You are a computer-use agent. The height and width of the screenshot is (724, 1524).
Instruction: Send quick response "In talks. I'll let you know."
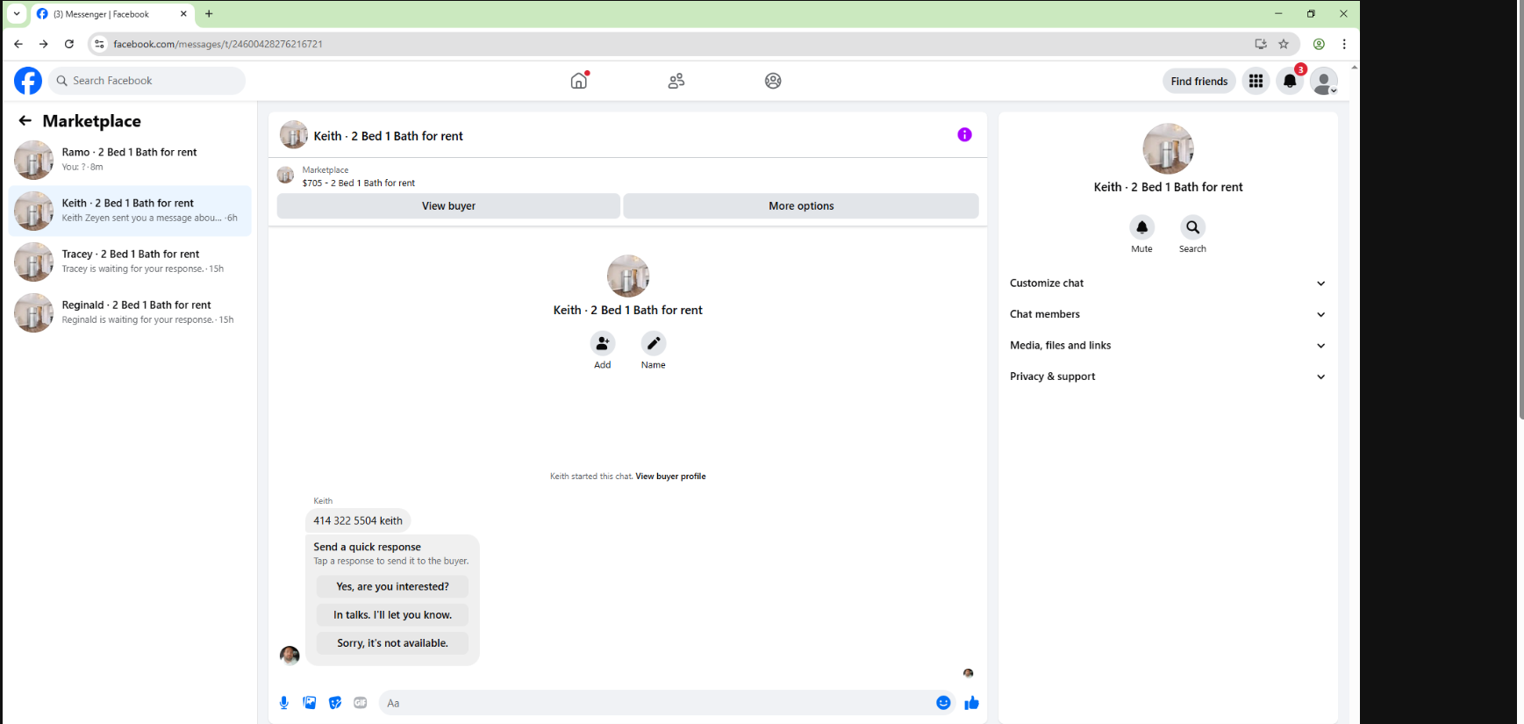(392, 615)
